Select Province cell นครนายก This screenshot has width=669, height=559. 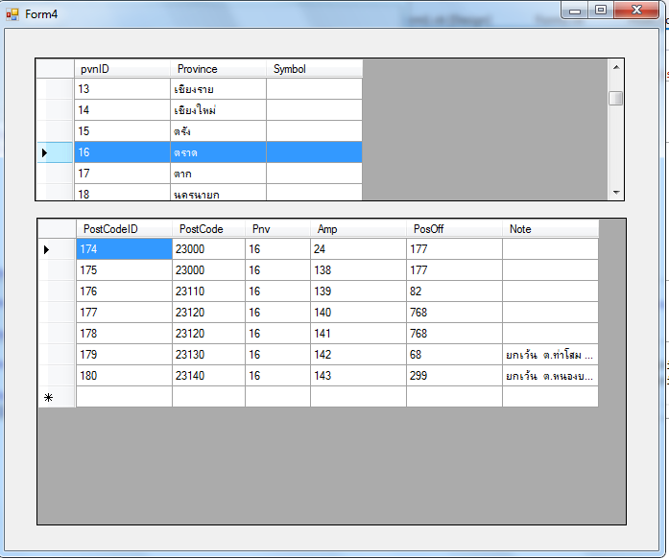(x=218, y=192)
